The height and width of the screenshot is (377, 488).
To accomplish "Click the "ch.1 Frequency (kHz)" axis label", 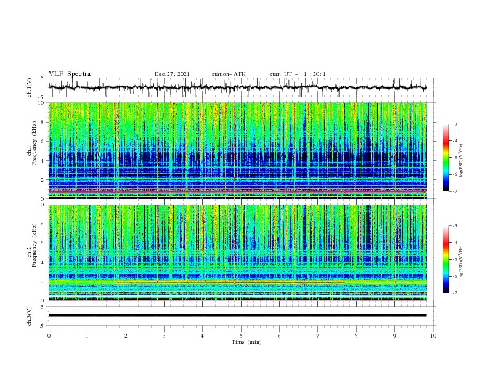I will pyautogui.click(x=33, y=150).
